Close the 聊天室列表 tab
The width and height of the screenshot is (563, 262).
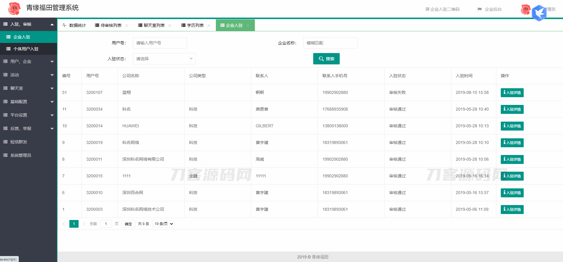(x=170, y=26)
